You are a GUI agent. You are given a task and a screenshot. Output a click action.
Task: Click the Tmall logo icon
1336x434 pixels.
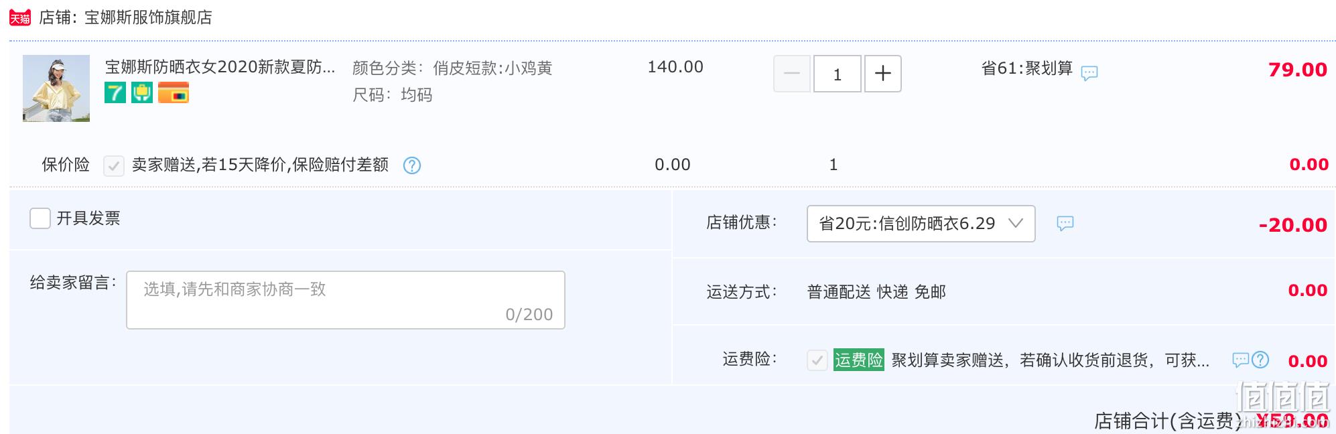pos(20,17)
